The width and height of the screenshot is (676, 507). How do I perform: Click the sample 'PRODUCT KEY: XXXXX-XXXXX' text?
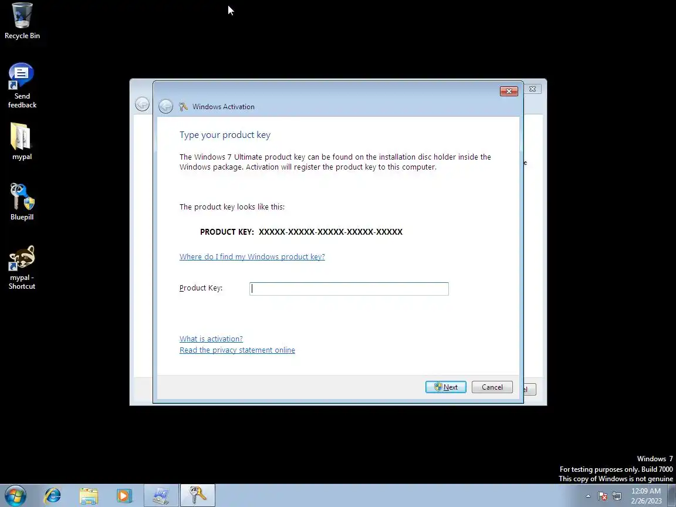(x=302, y=232)
